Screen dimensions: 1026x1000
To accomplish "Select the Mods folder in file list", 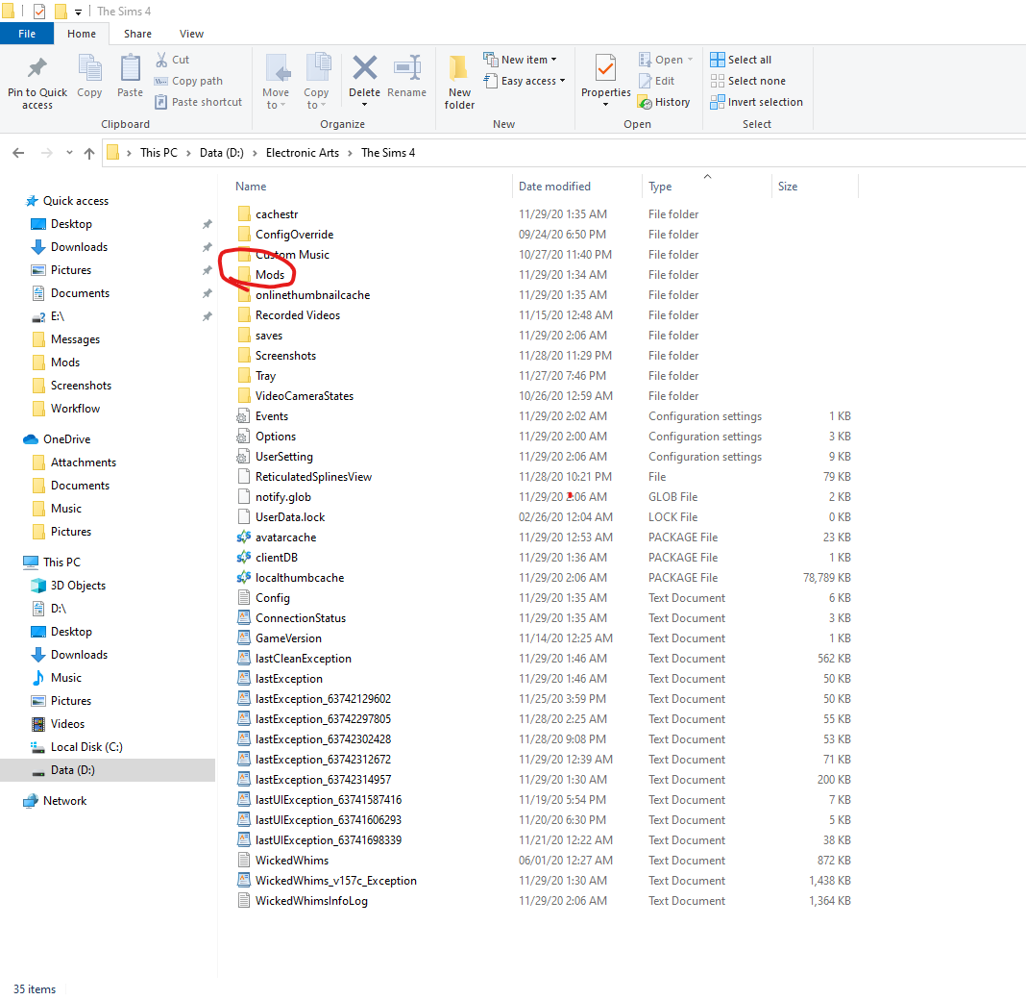I will click(x=269, y=275).
